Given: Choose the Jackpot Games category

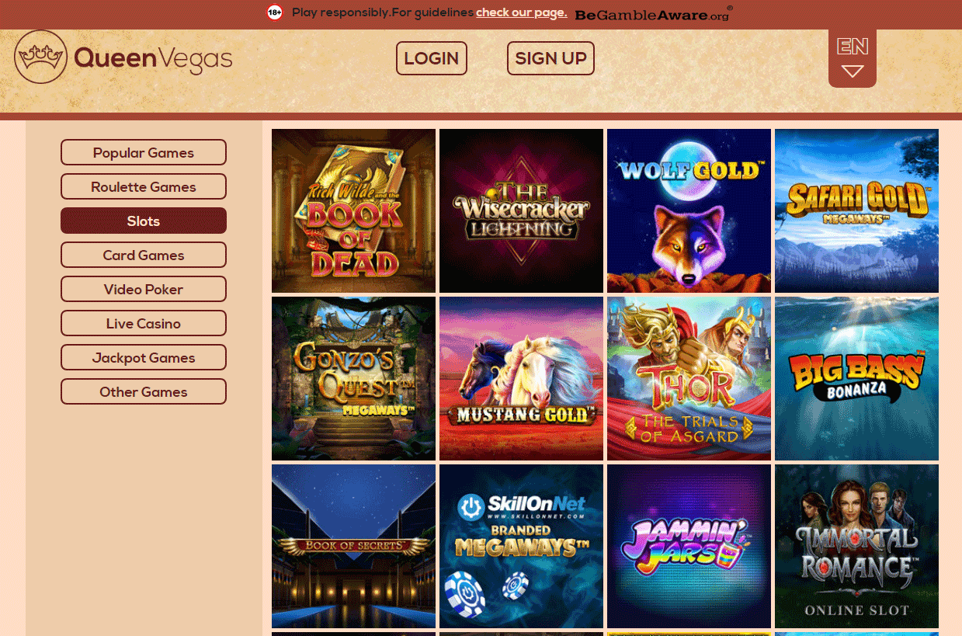Looking at the screenshot, I should pos(144,357).
